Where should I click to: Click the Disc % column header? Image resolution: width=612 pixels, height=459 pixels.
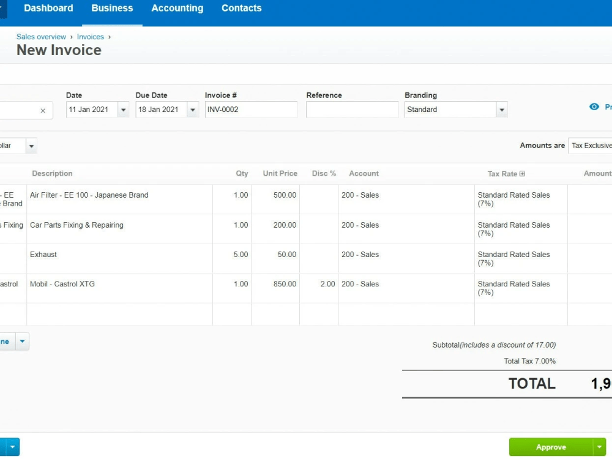click(324, 174)
